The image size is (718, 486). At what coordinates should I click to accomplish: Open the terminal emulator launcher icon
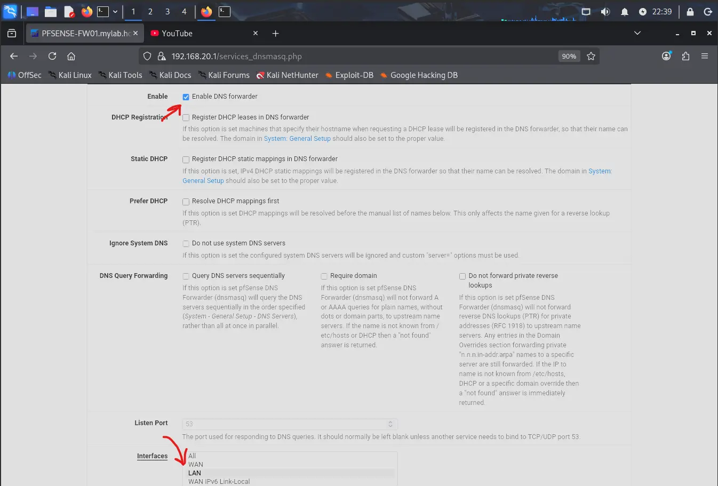click(x=103, y=11)
